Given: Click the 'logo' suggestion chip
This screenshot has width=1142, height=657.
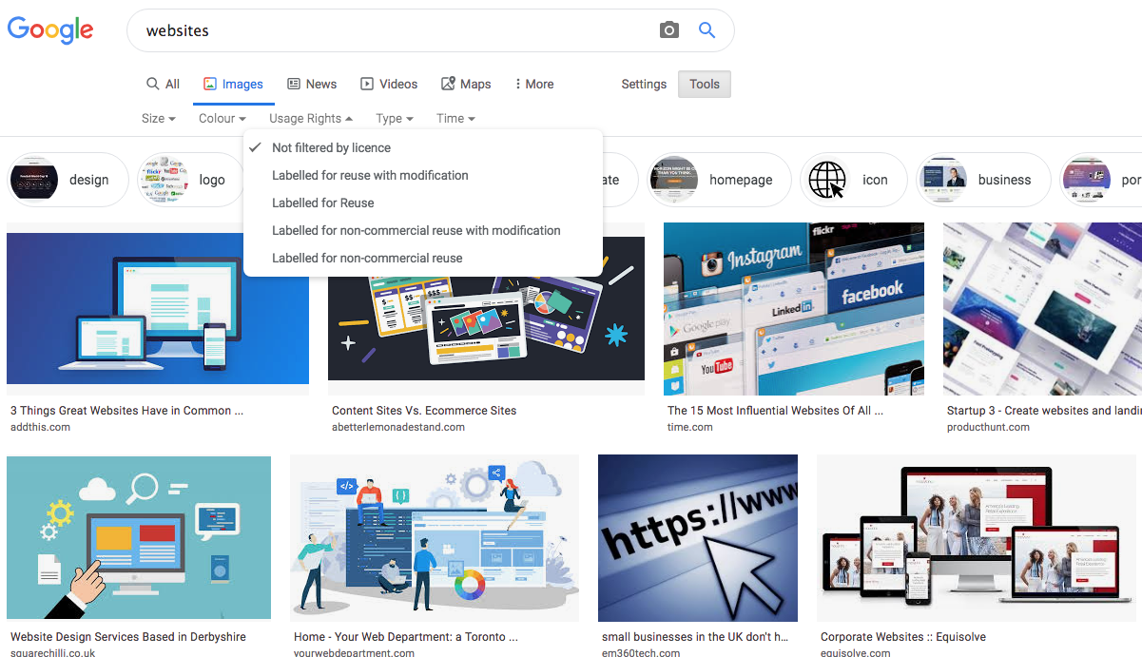Looking at the screenshot, I should [189, 180].
